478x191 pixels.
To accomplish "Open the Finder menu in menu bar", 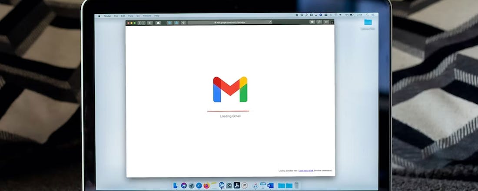I will click(107, 16).
